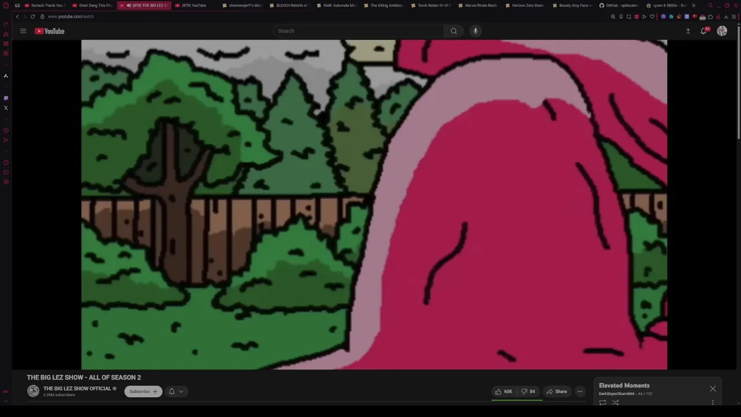Click the YouTube search magnifier button
The width and height of the screenshot is (741, 417).
click(454, 31)
